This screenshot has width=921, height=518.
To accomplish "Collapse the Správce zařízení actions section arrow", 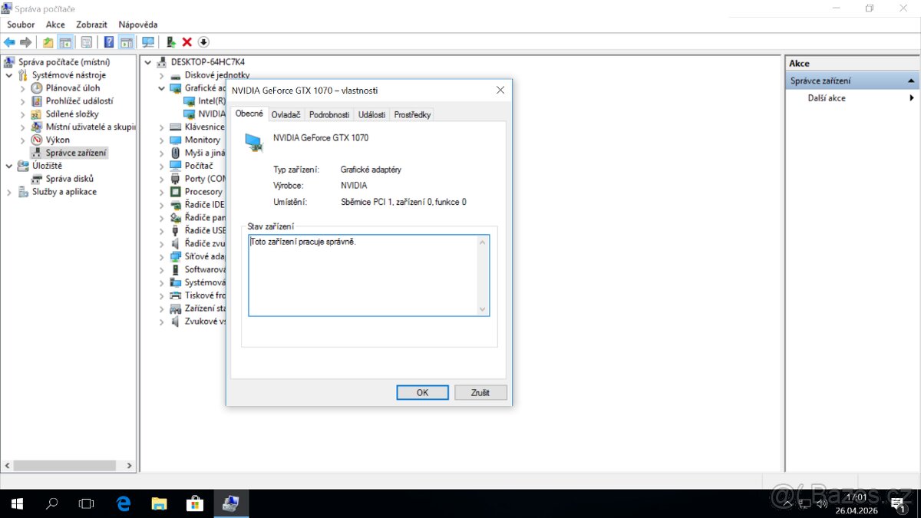I will point(911,81).
